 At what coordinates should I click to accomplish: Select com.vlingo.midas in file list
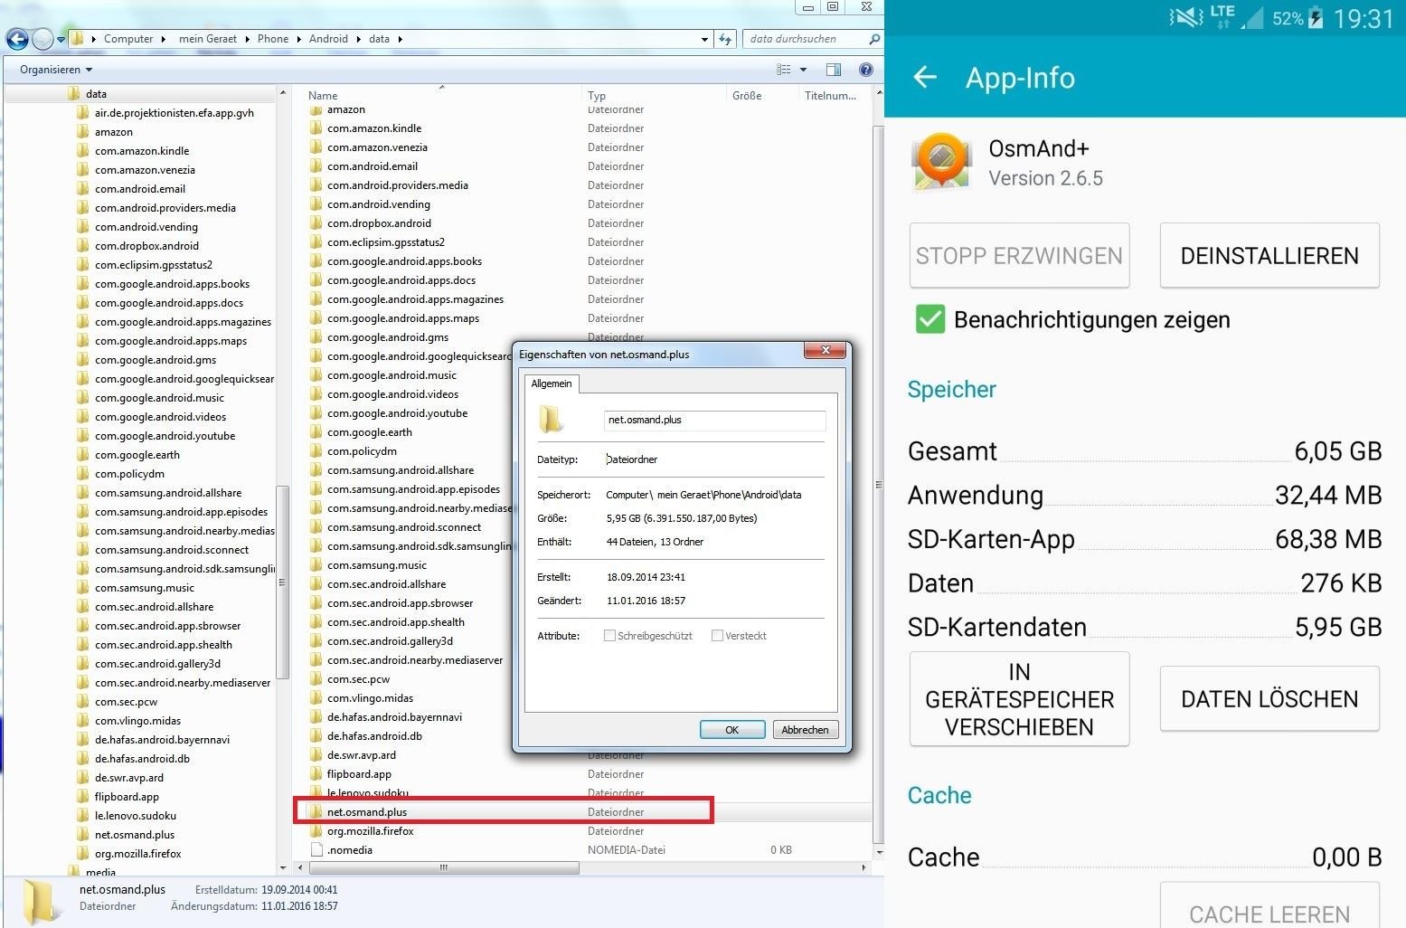370,698
